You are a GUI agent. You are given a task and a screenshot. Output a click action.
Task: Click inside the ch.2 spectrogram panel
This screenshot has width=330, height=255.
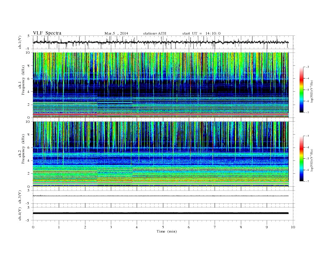coord(160,154)
